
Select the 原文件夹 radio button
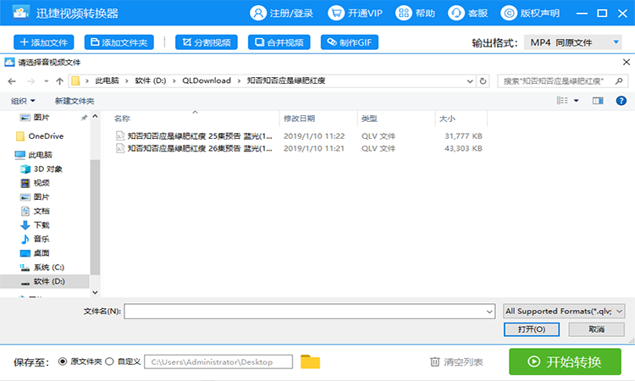pos(63,362)
